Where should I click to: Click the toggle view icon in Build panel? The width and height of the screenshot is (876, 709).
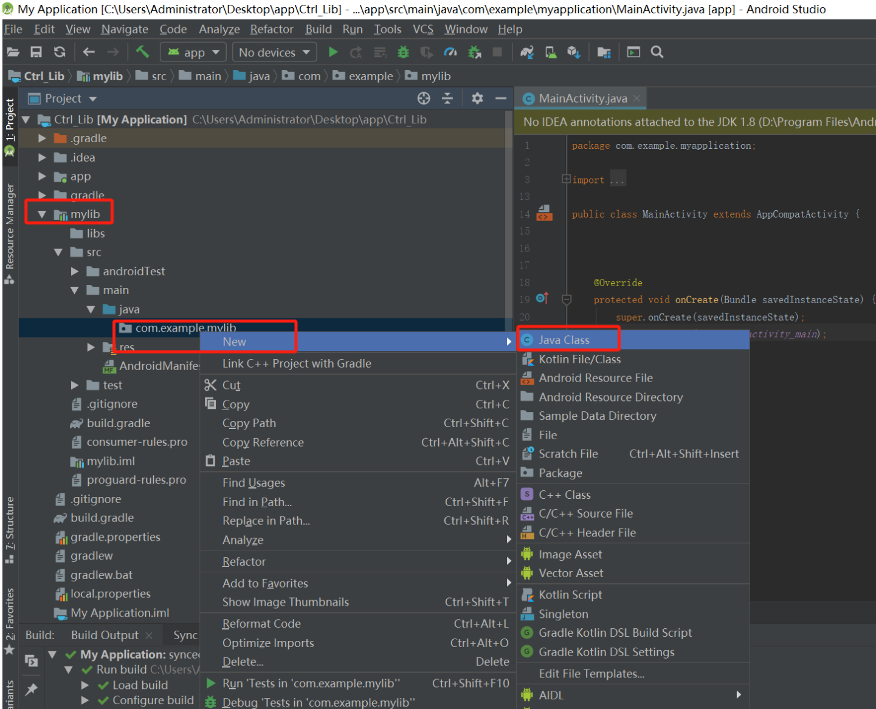(x=31, y=660)
